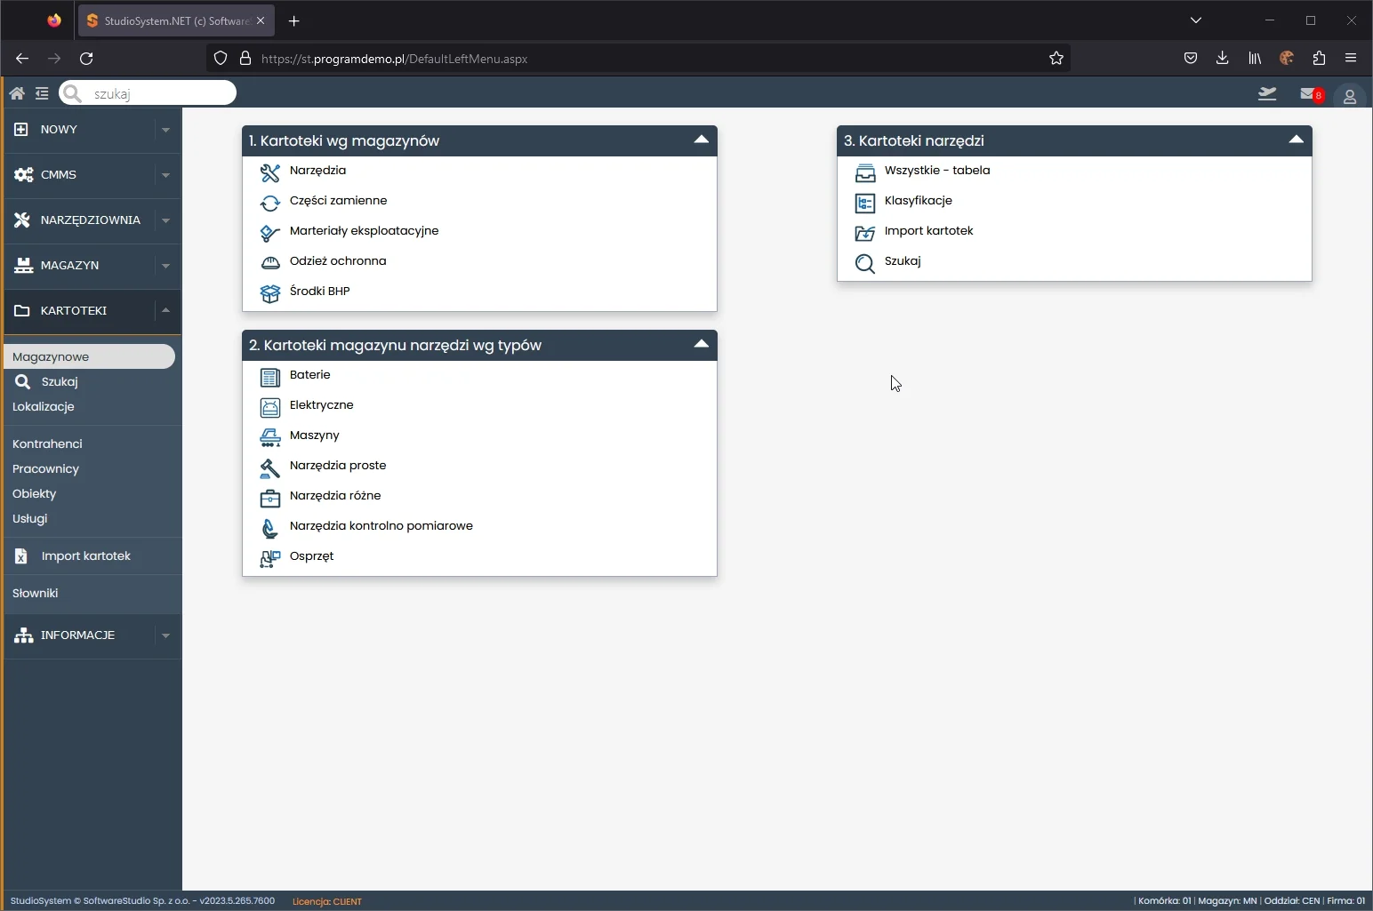Click the Odzież ochronna helmet icon
Screen dimensions: 1373x911
269,262
